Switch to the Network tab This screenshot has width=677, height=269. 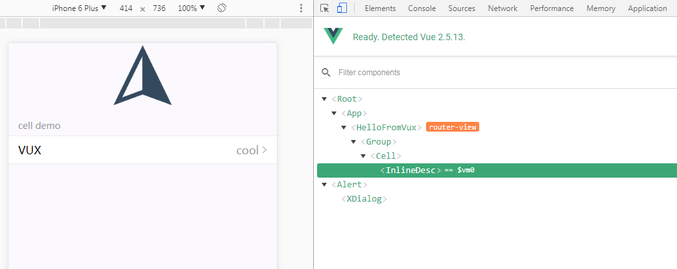[503, 8]
